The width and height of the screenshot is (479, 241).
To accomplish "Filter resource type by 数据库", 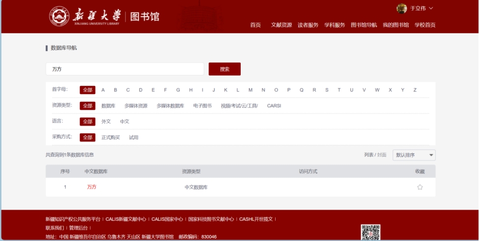I will point(108,106).
